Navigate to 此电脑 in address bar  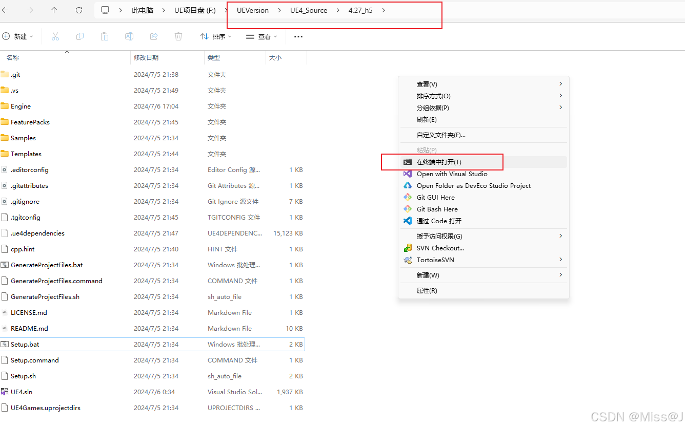point(143,10)
